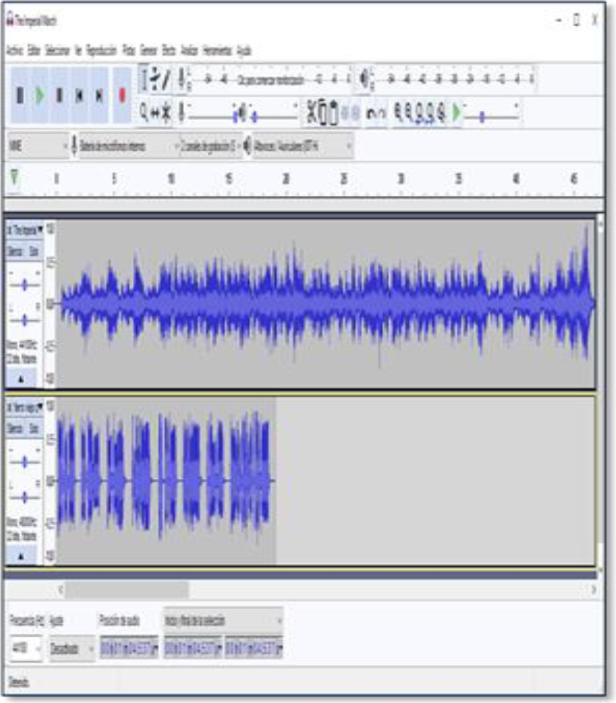Mute the first audio track
Image resolution: width=616 pixels, height=703 pixels.
tap(15, 251)
